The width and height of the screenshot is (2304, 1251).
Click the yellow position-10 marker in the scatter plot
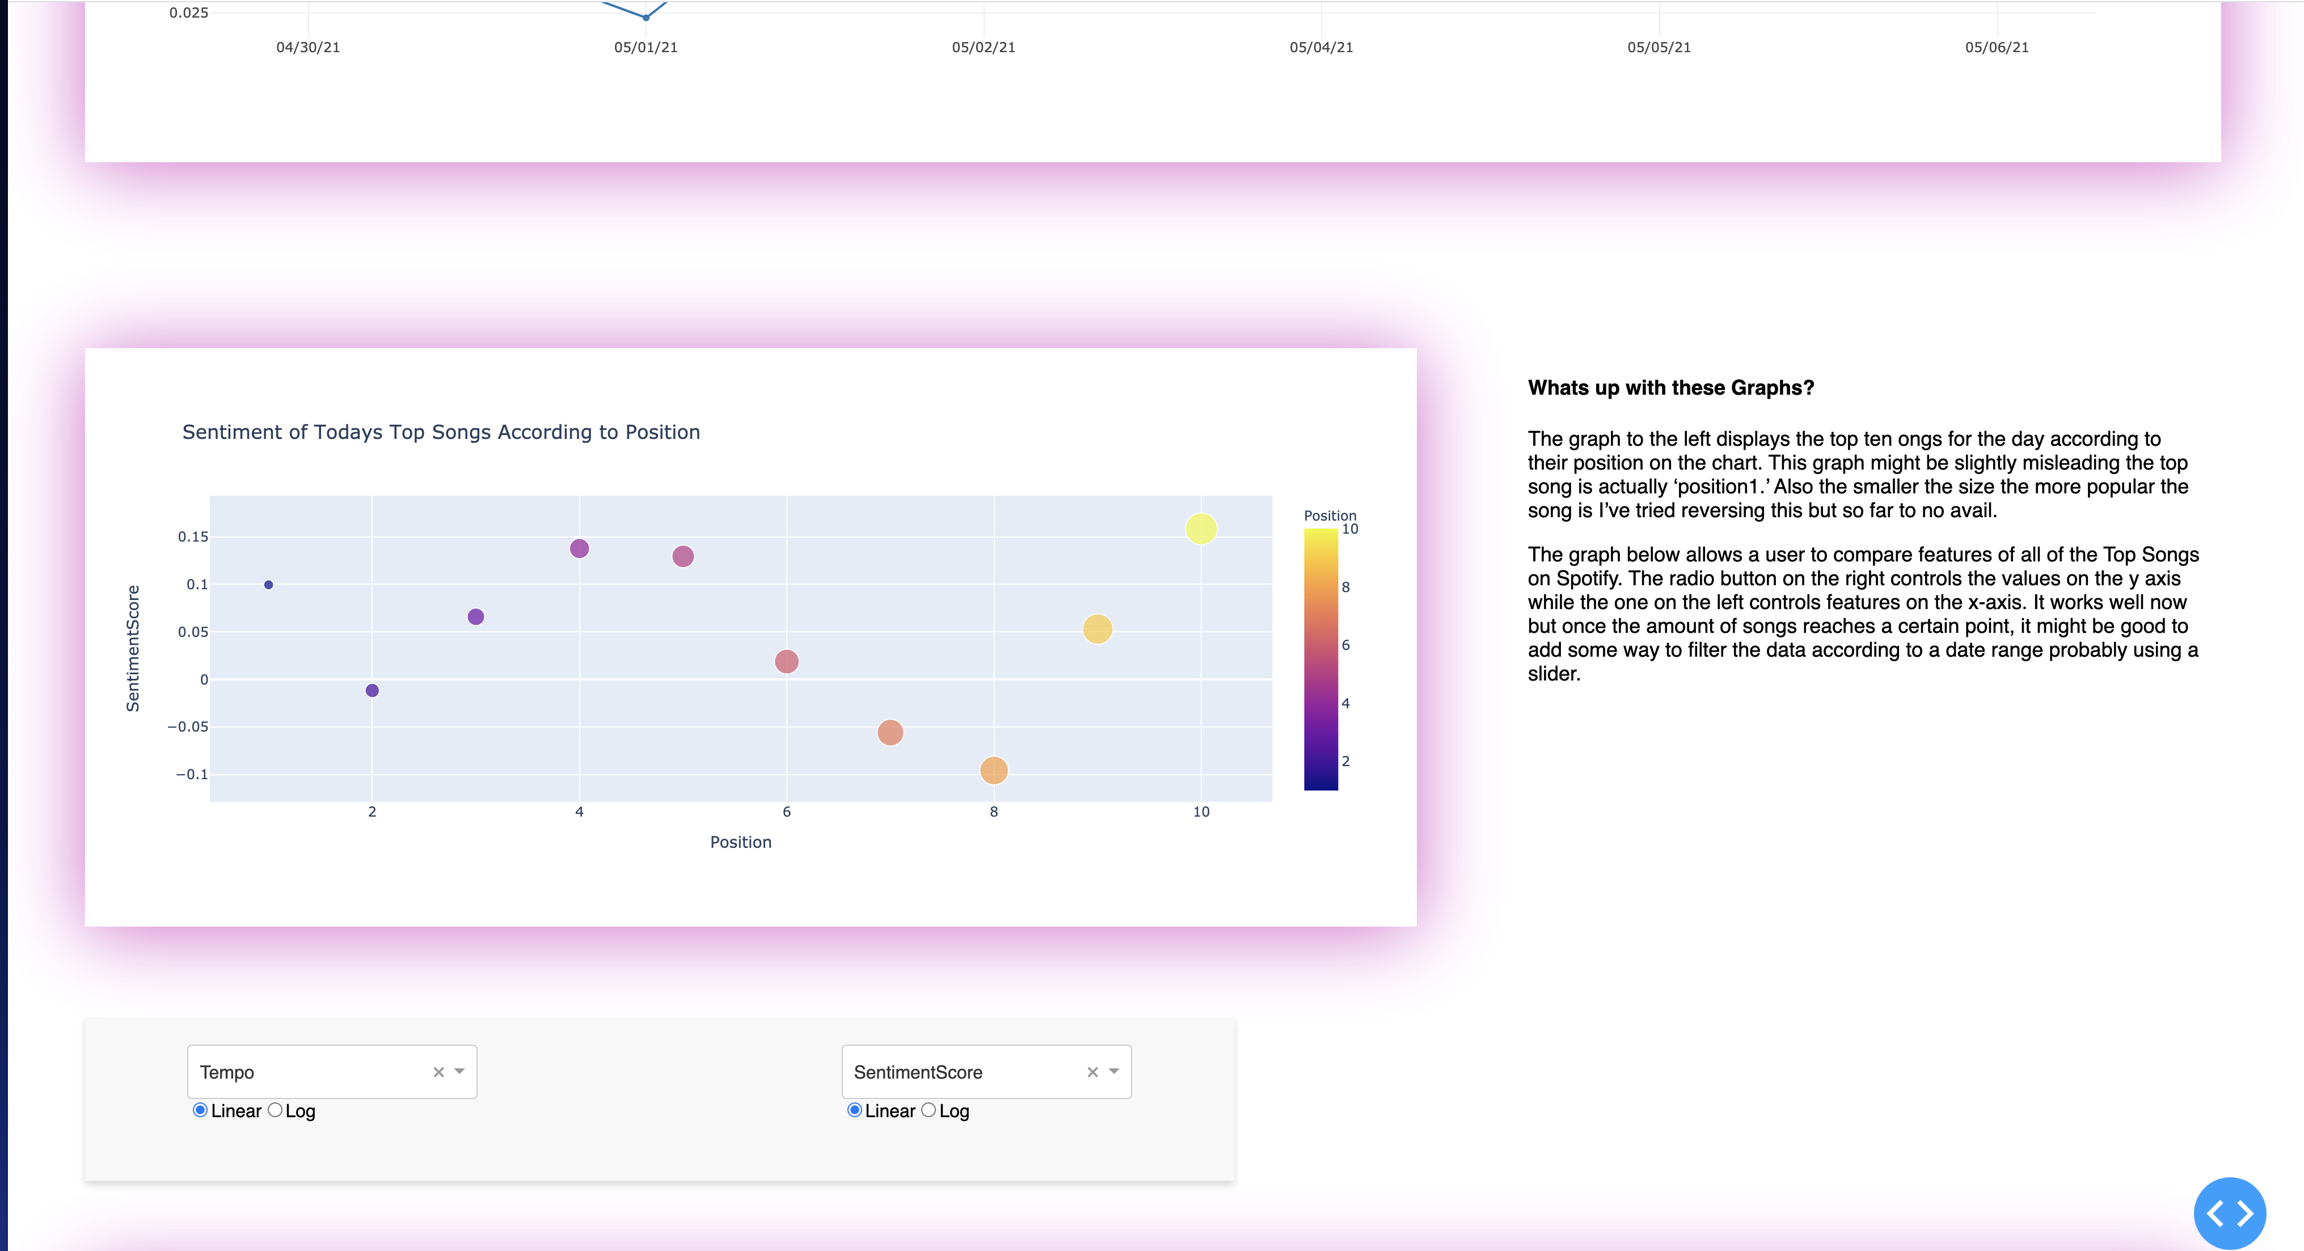point(1200,527)
